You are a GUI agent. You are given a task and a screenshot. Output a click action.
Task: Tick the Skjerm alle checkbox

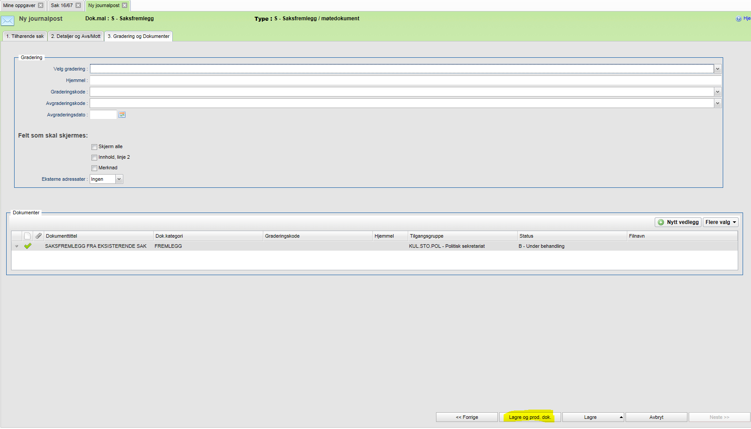(x=94, y=147)
